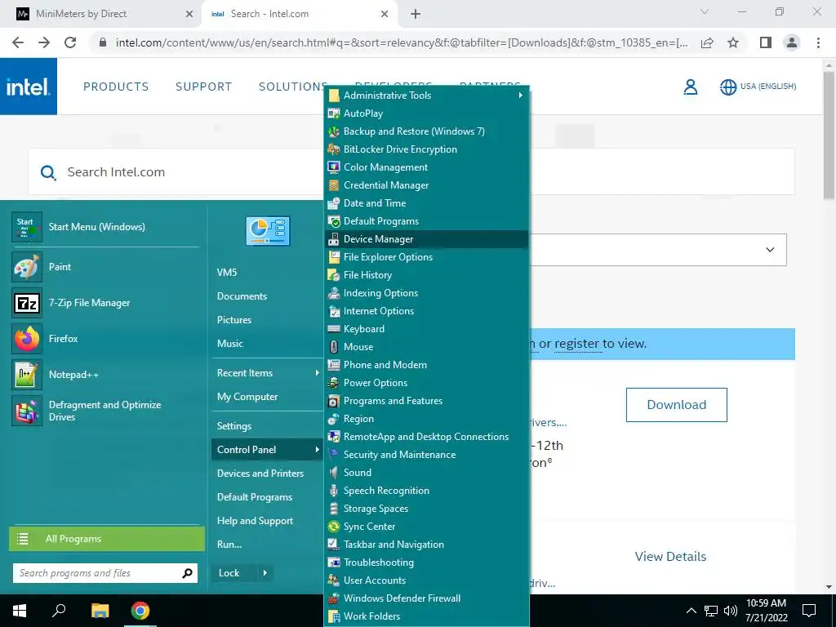Show hidden tray icons chevron

click(691, 611)
